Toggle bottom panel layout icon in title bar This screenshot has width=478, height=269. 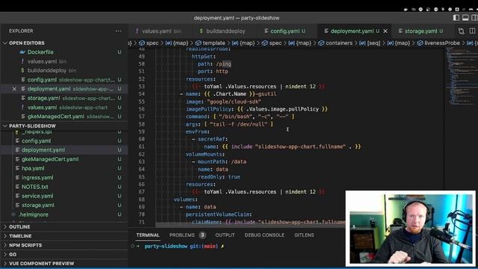click(465, 18)
